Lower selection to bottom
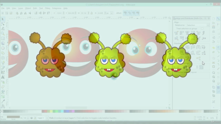The width and height of the screenshot is (221, 124). 36,13
